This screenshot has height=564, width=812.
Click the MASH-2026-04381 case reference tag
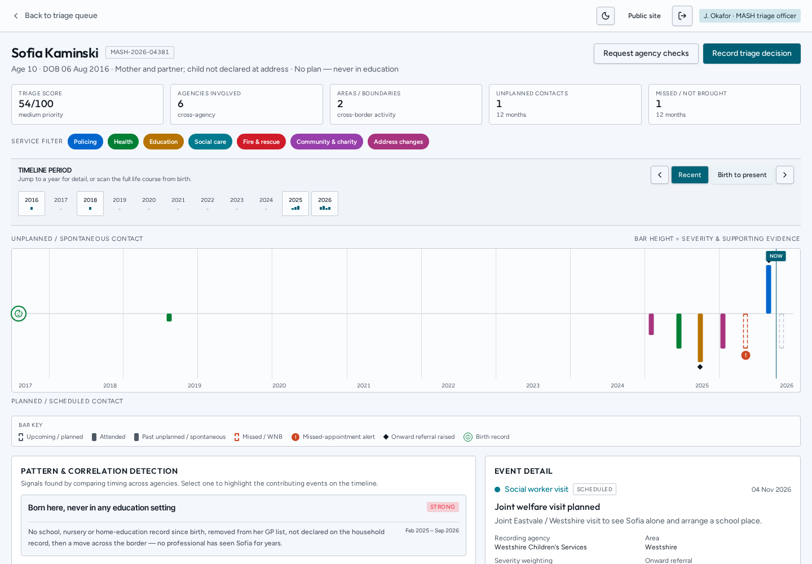pyautogui.click(x=140, y=52)
